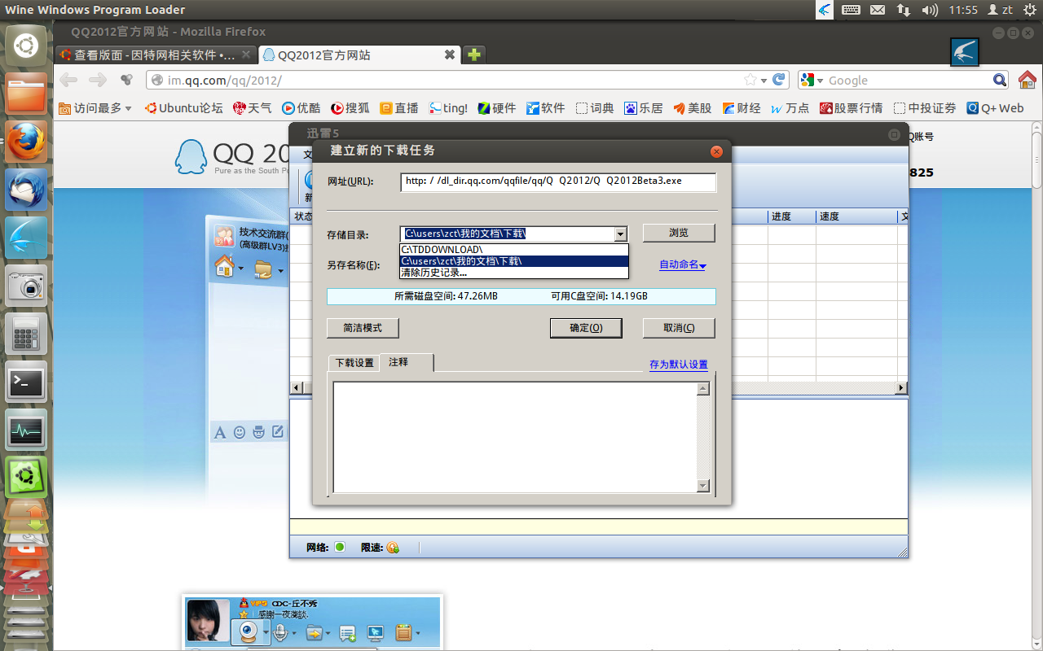The width and height of the screenshot is (1043, 651).
Task: Open keyboard indicator in top panel
Action: 851,10
